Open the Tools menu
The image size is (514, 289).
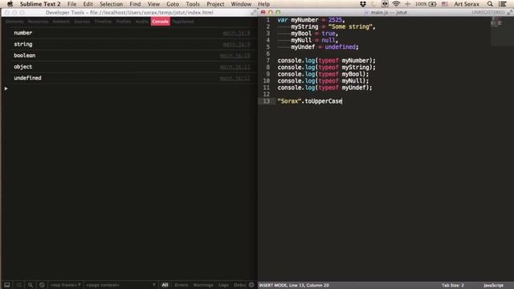(x=193, y=4)
